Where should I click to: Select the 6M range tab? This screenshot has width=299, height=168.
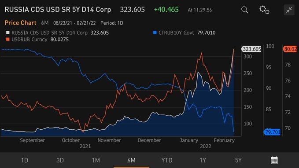(131, 160)
